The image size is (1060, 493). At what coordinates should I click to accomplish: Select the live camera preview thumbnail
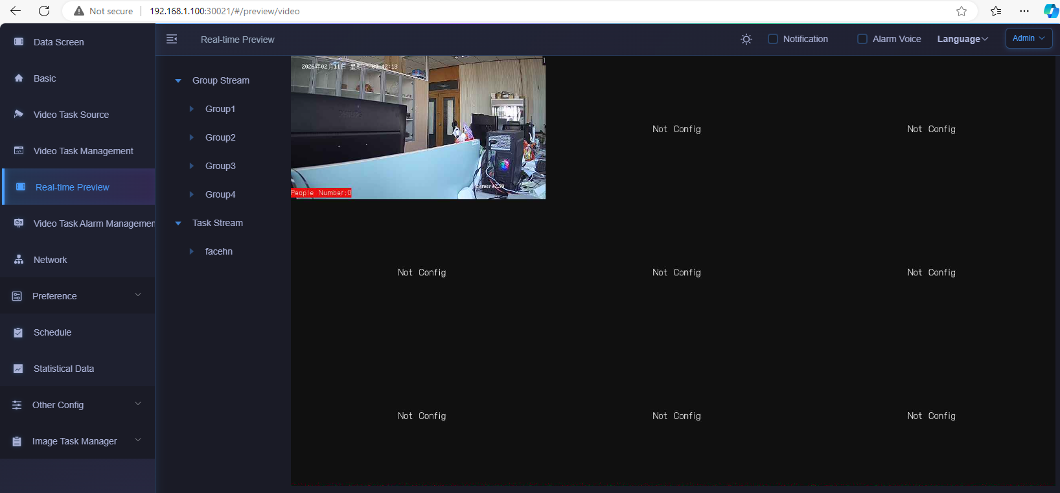tap(418, 127)
